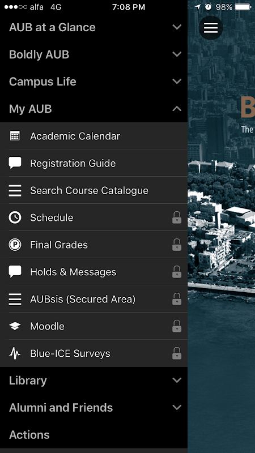The height and width of the screenshot is (453, 255).
Task: Open Academic Calendar via its calendar icon
Action: click(x=15, y=136)
